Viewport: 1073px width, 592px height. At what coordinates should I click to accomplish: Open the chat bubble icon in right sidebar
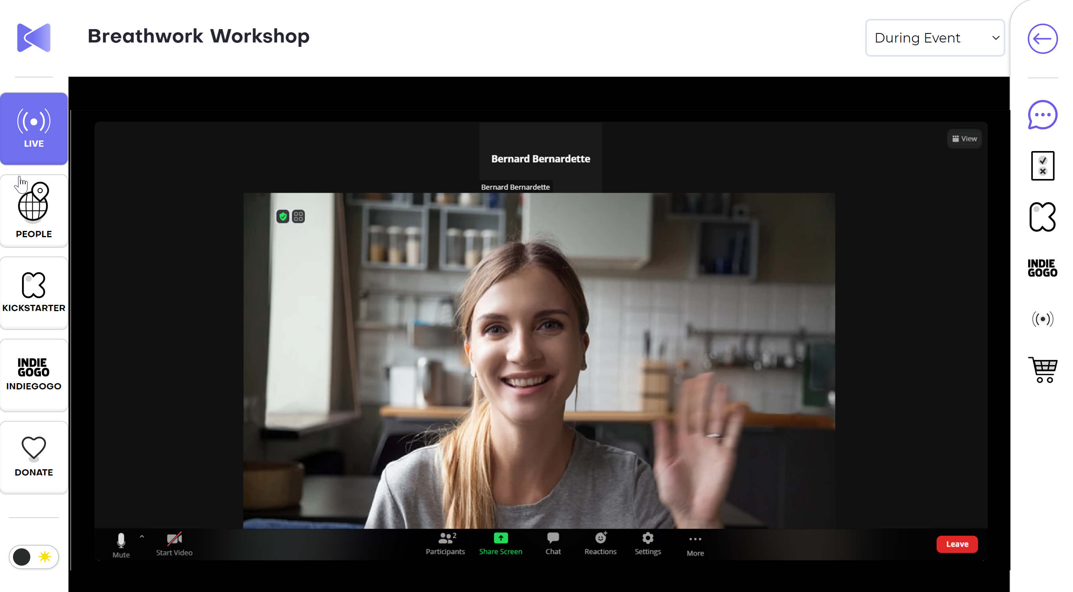[1042, 115]
